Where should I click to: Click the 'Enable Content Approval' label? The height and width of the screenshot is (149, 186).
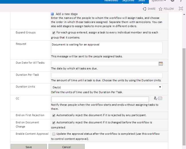coord(32,134)
